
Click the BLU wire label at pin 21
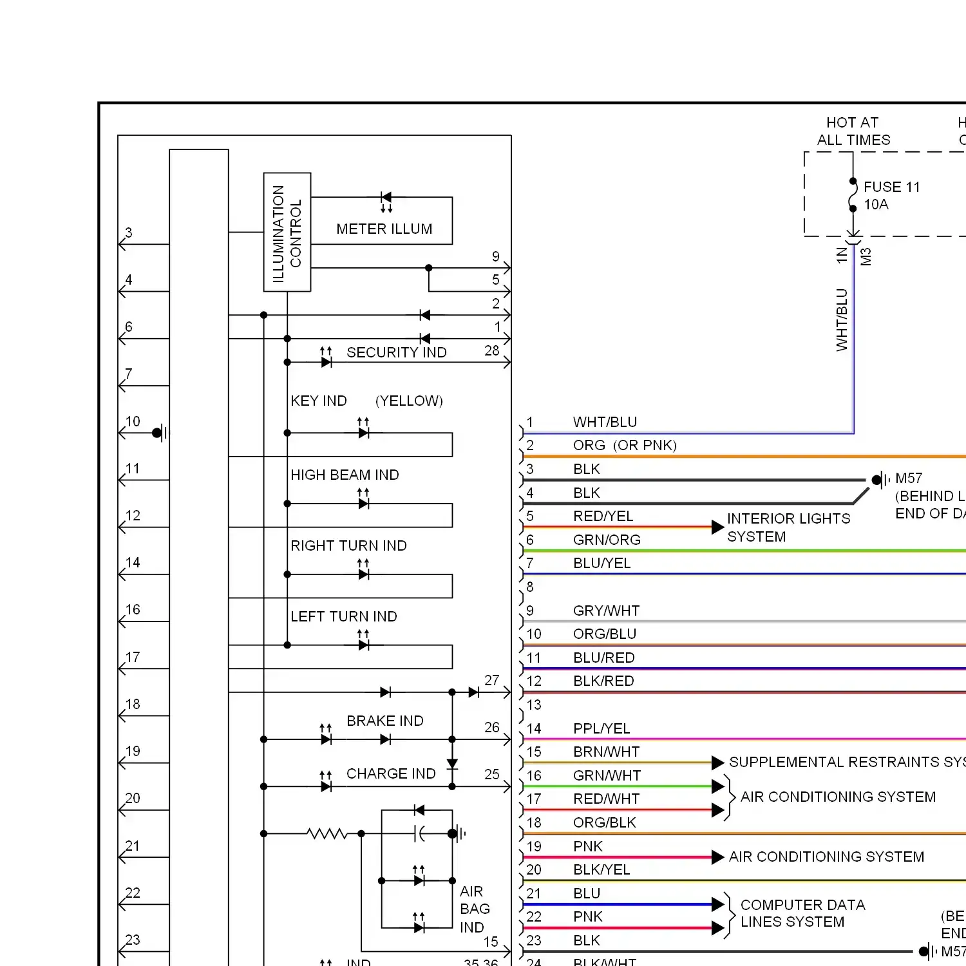[587, 893]
